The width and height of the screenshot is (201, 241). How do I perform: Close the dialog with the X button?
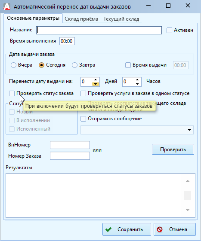(x=188, y=6)
